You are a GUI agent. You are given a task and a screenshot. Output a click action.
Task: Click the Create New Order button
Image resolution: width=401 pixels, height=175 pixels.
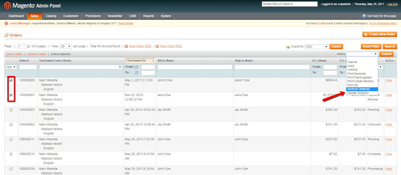click(379, 34)
